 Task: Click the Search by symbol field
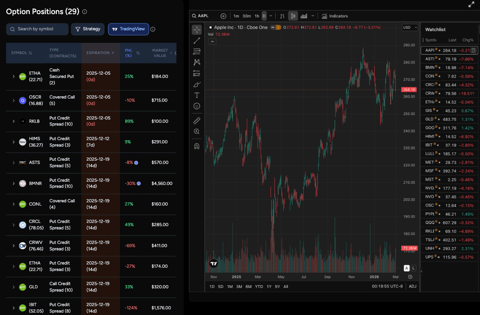[37, 29]
